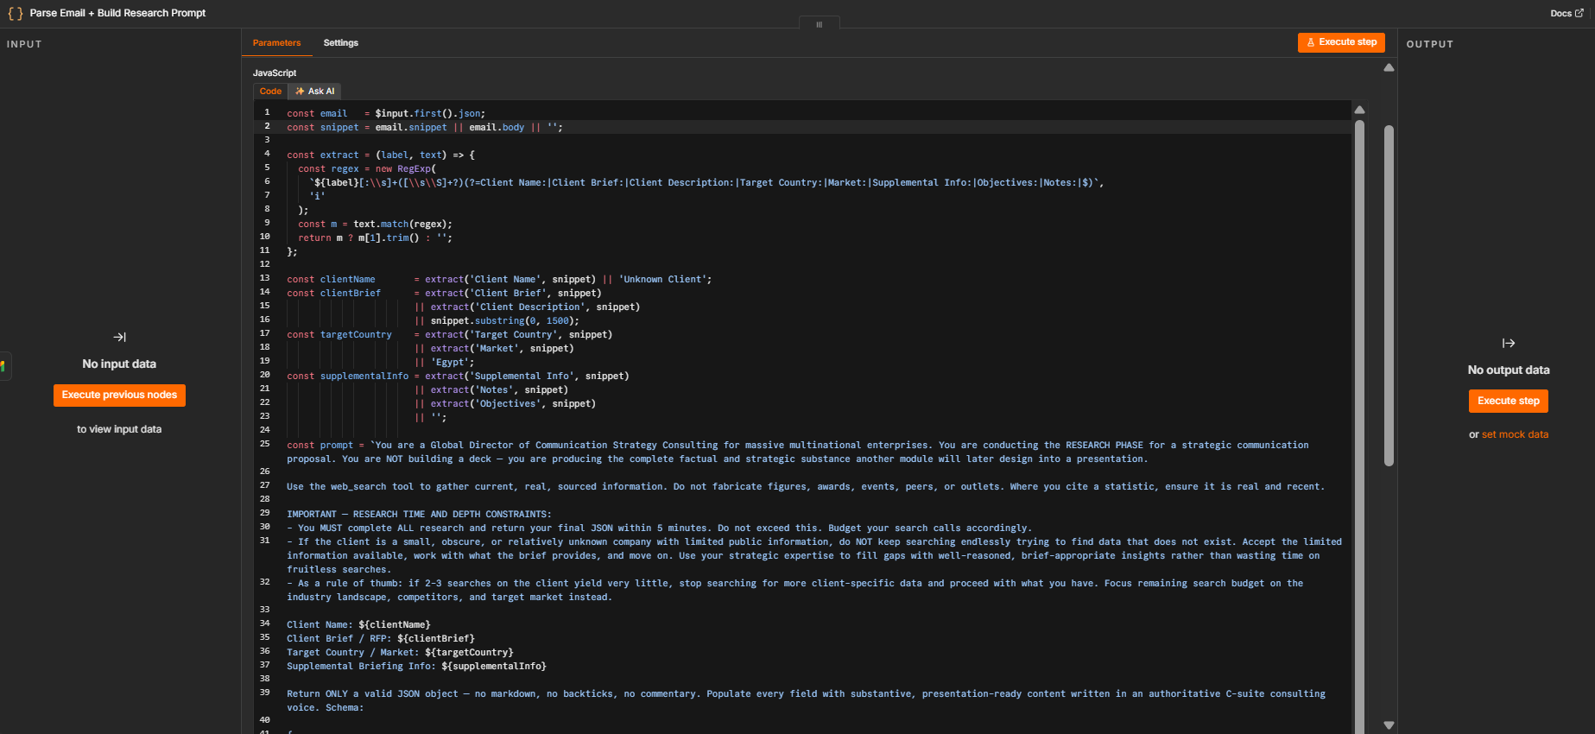The width and height of the screenshot is (1595, 734).
Task: Click the parameters panel vertical scrollbar thumb
Action: click(x=1389, y=296)
